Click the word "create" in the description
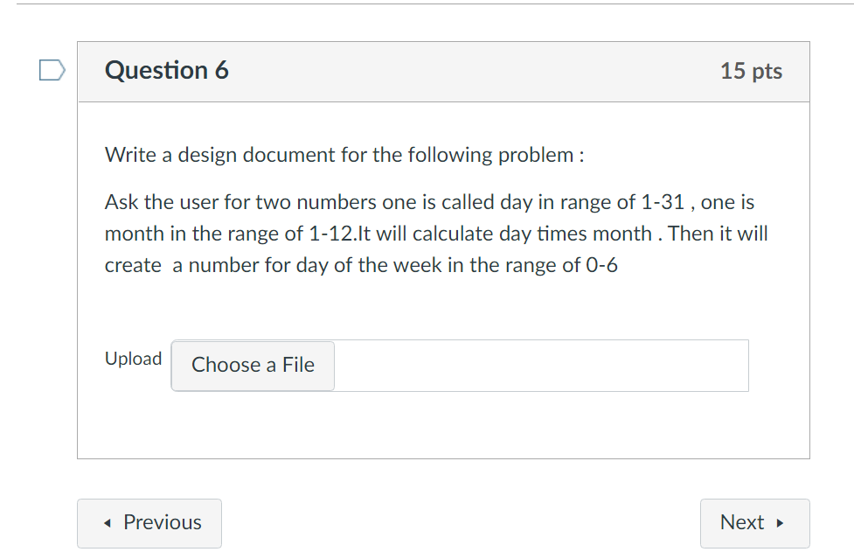This screenshot has width=854, height=559. (133, 266)
